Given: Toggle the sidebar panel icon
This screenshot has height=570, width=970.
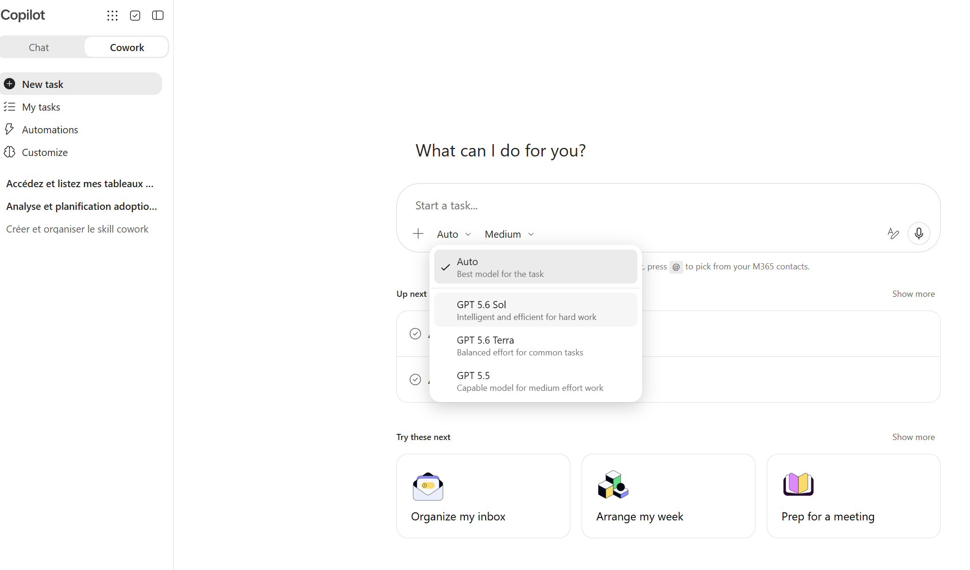Looking at the screenshot, I should click(x=158, y=16).
